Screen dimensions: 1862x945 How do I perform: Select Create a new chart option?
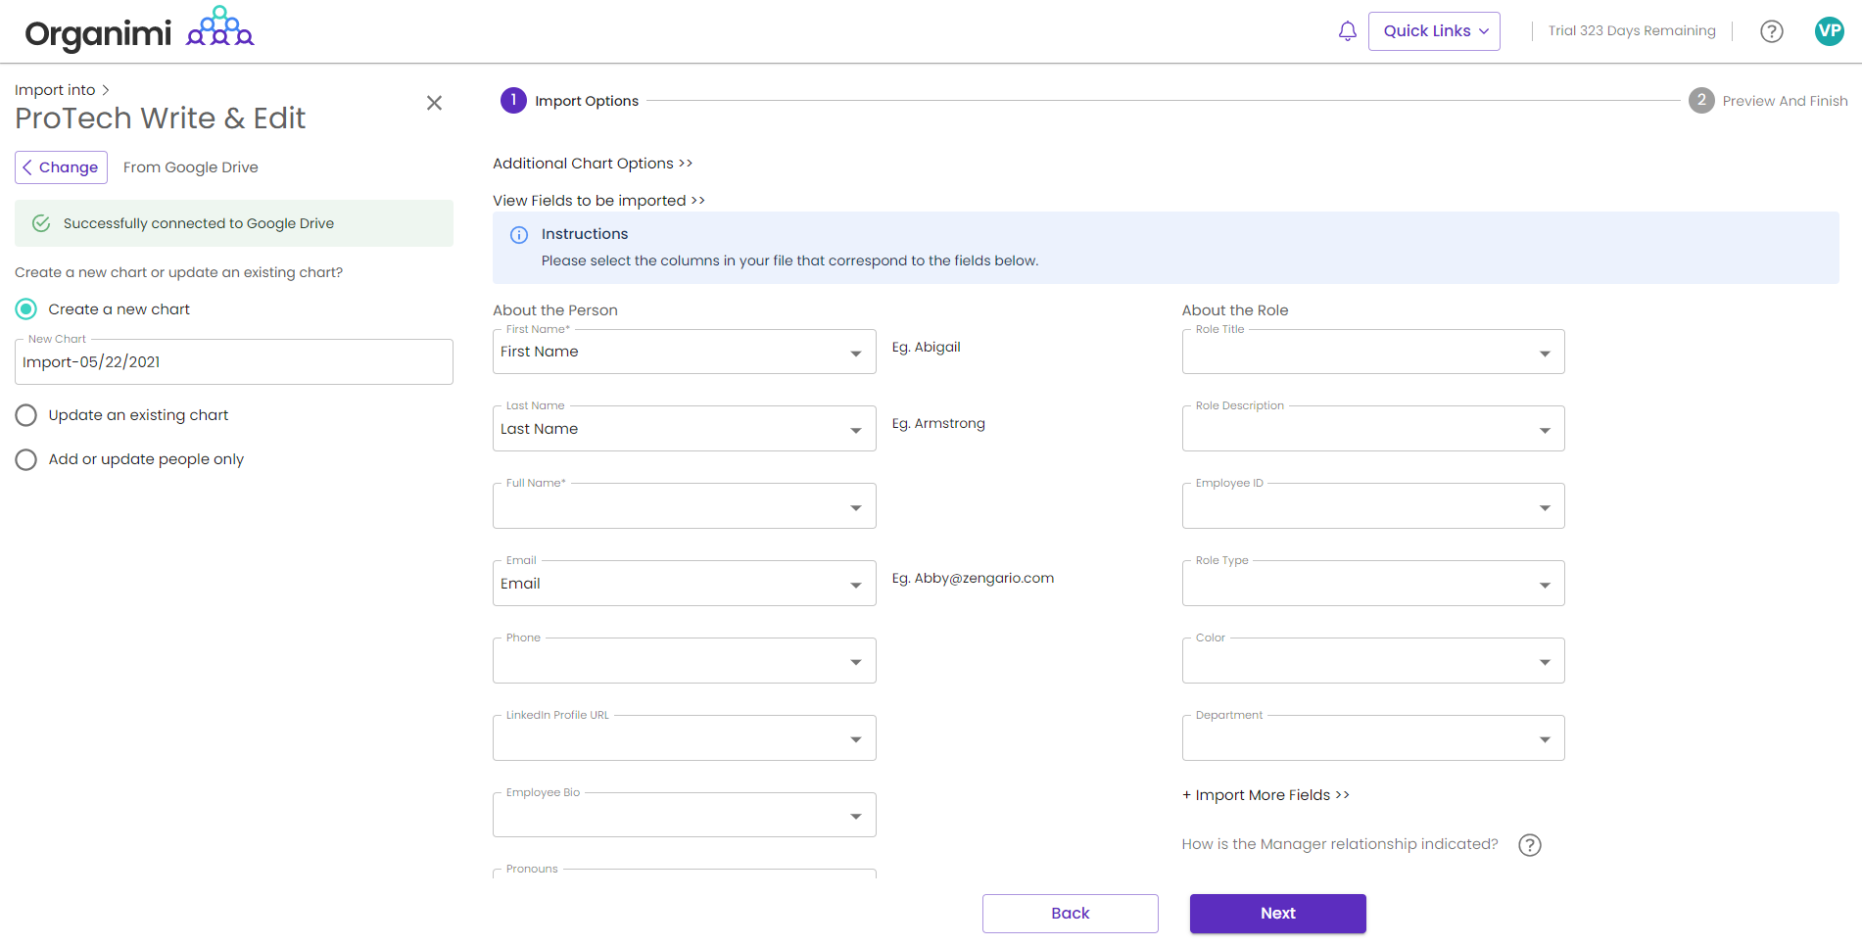[26, 309]
